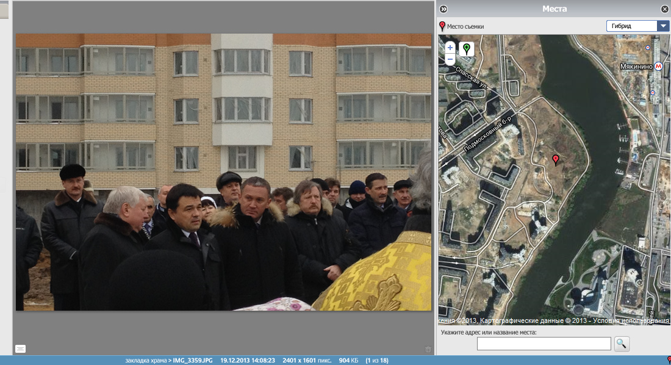
Task: Click the main photo of the crowd
Action: pyautogui.click(x=223, y=172)
